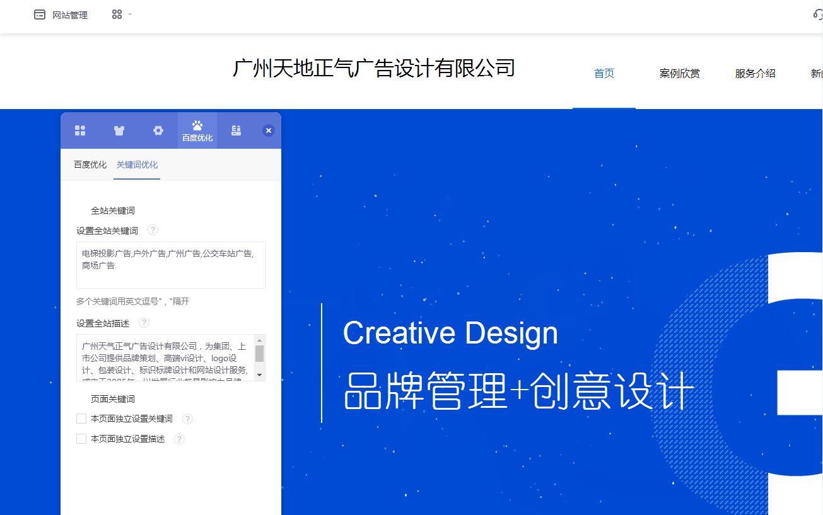Open 案例欣赏 navigation item
The width and height of the screenshot is (823, 515).
coord(680,73)
